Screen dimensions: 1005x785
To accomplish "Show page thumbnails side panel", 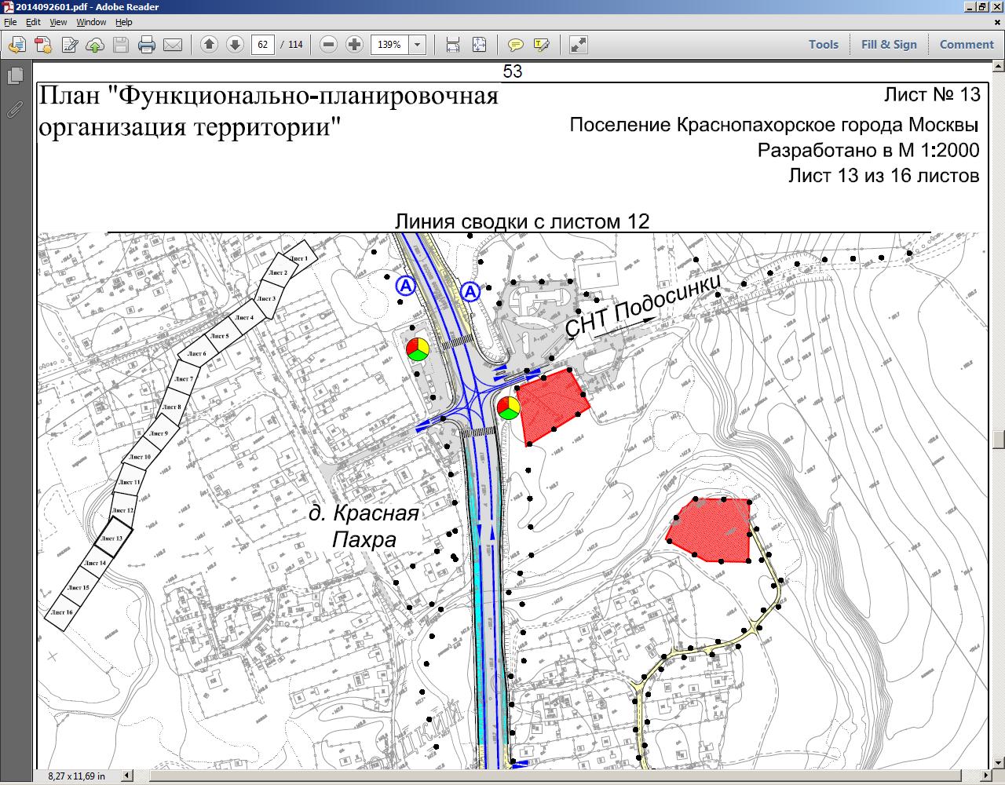I will click(14, 76).
